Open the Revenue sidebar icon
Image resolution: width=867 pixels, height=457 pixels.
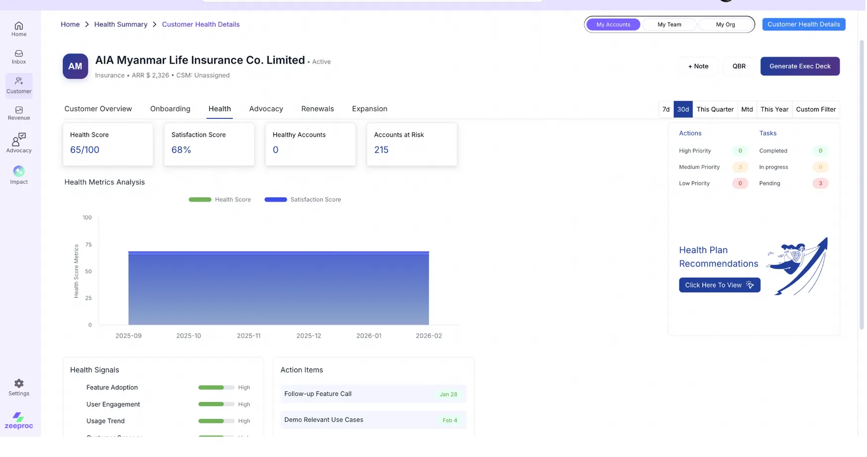coord(19,113)
